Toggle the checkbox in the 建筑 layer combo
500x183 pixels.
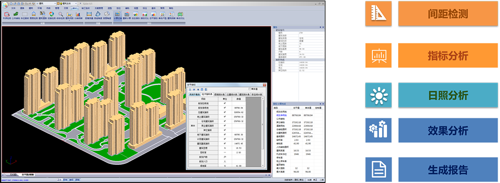37,3
